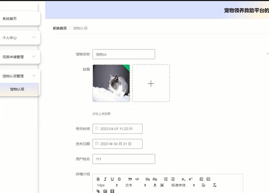
Task: Apply italic formatting
Action: [x=105, y=179]
